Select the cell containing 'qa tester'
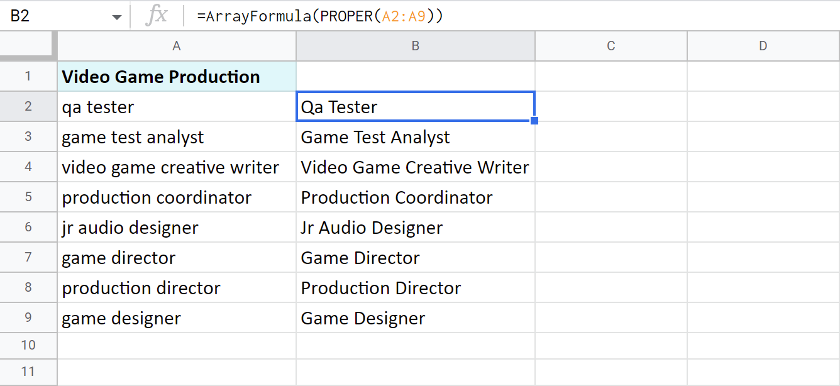This screenshot has height=386, width=840. (x=177, y=107)
